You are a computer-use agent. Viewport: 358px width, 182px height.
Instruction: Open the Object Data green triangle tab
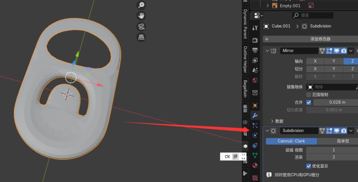pyautogui.click(x=255, y=156)
